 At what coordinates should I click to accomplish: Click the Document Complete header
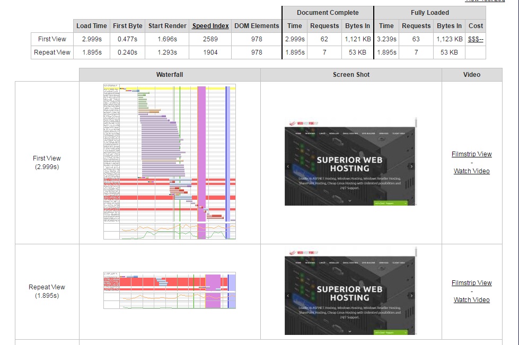328,13
